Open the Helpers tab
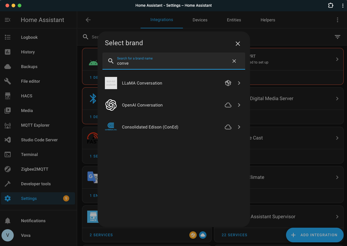This screenshot has width=347, height=246. 268,20
